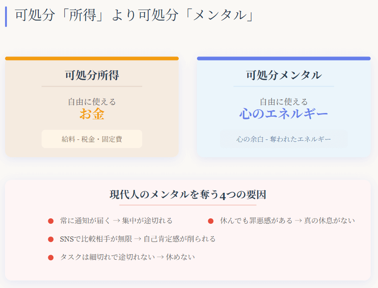Click the 可処分メンタル card heading
Screen dimensions: 378x288
(x=284, y=75)
